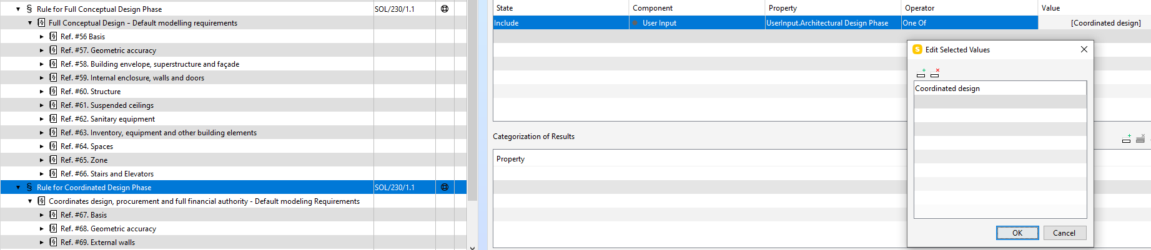The width and height of the screenshot is (1151, 250).
Task: Select the One Of operator cell
Action: [x=969, y=23]
